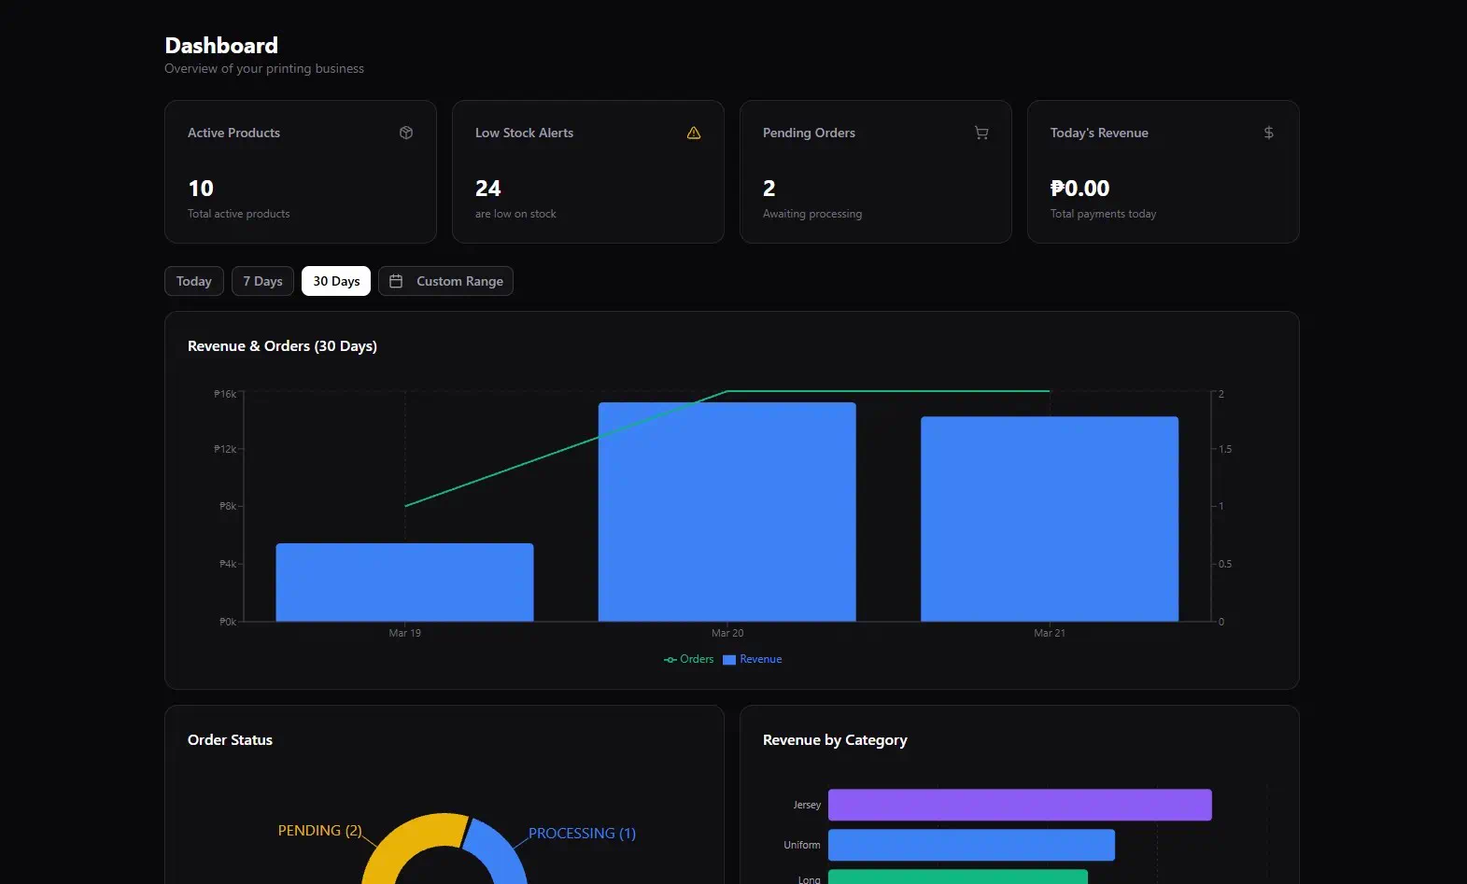The image size is (1467, 884).
Task: Click the Dashboard page title
Action: pos(221,46)
